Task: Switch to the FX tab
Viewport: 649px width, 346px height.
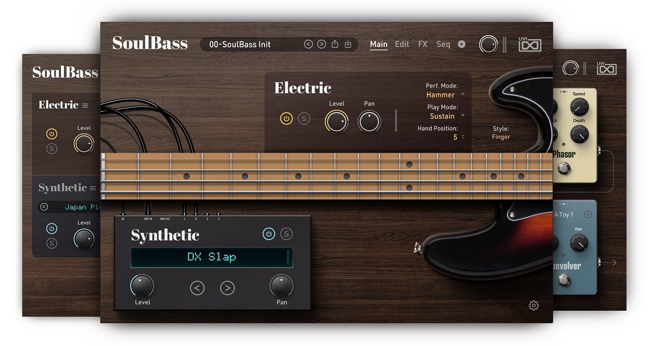Action: tap(423, 44)
